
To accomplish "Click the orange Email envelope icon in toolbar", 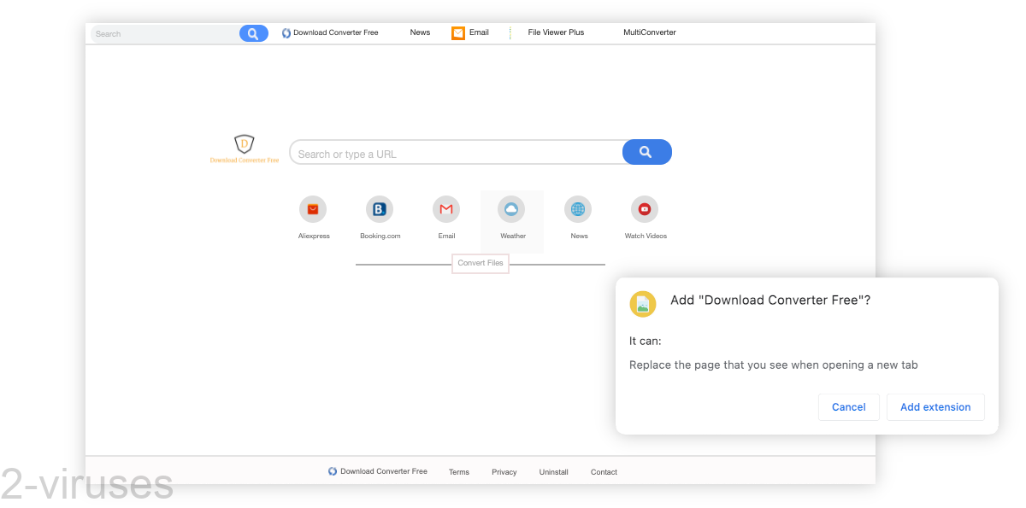I will coord(458,33).
